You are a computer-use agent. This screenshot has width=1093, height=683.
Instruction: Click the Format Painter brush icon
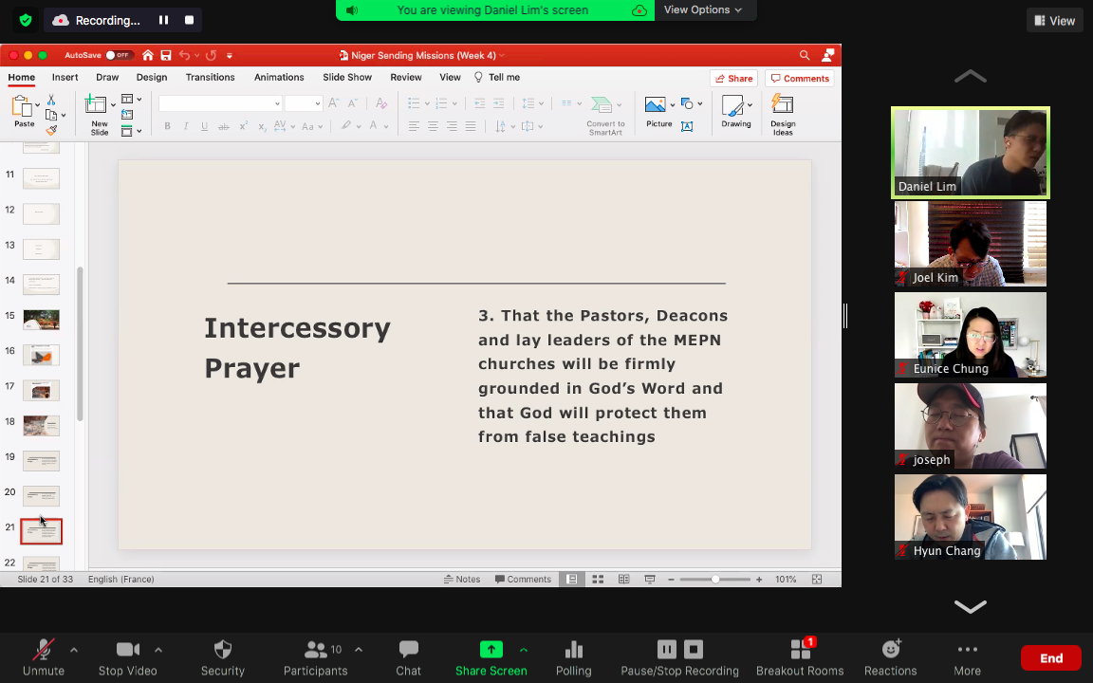51,130
